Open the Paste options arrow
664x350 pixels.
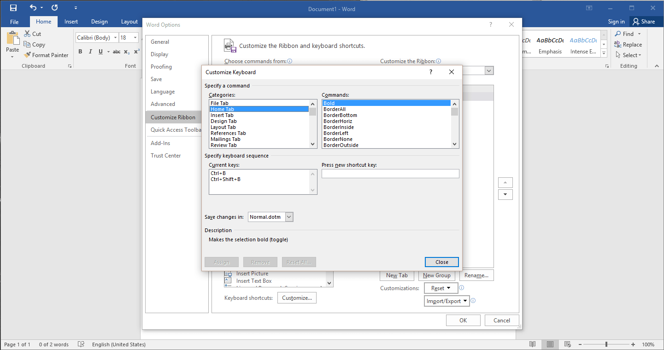point(12,57)
